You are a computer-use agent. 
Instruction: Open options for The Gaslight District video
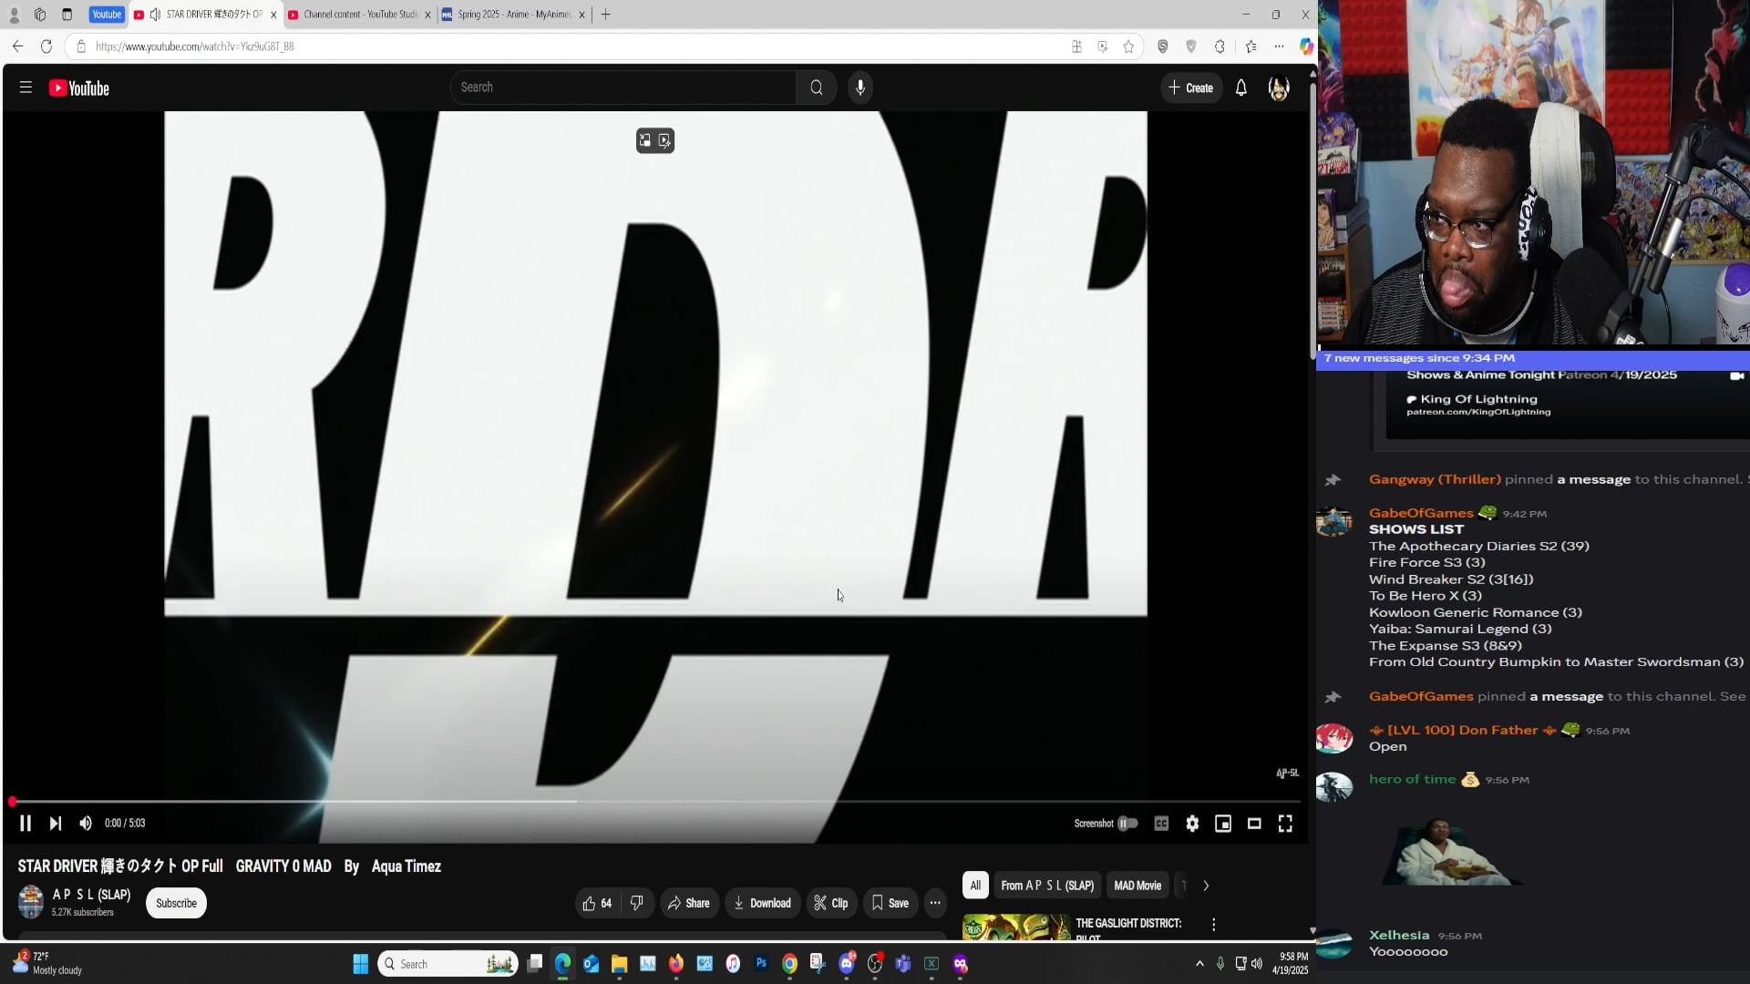[x=1213, y=925]
